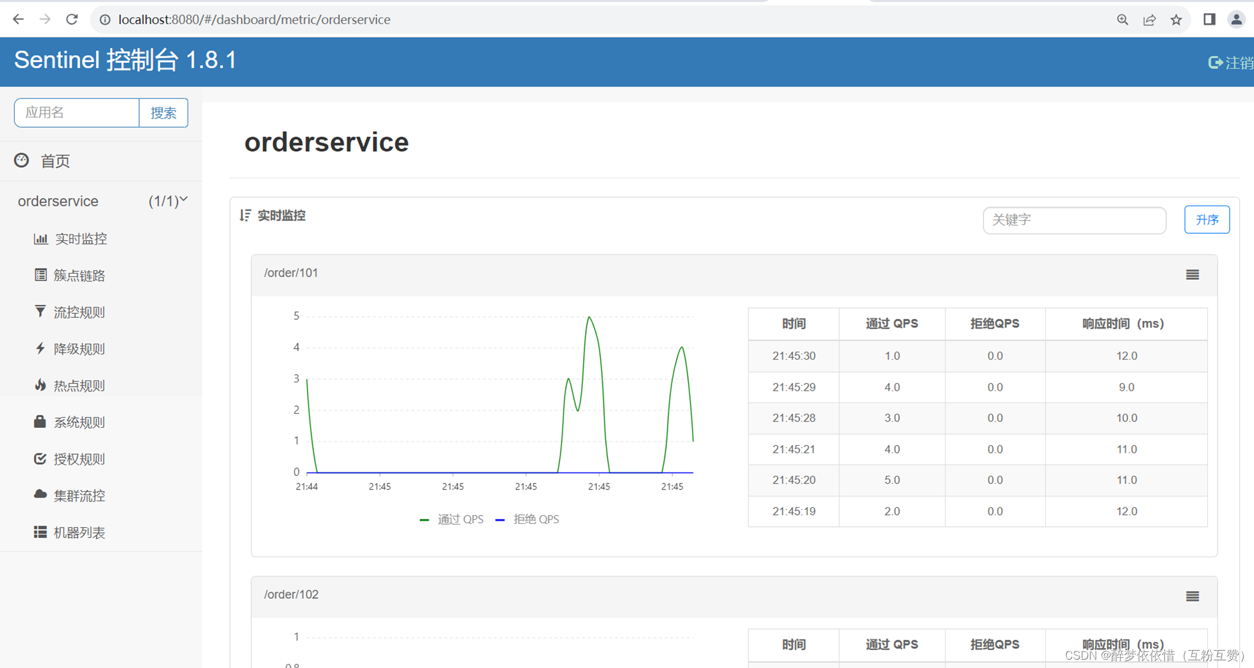
Task: Click the site info icon in address bar
Action: [x=105, y=20]
